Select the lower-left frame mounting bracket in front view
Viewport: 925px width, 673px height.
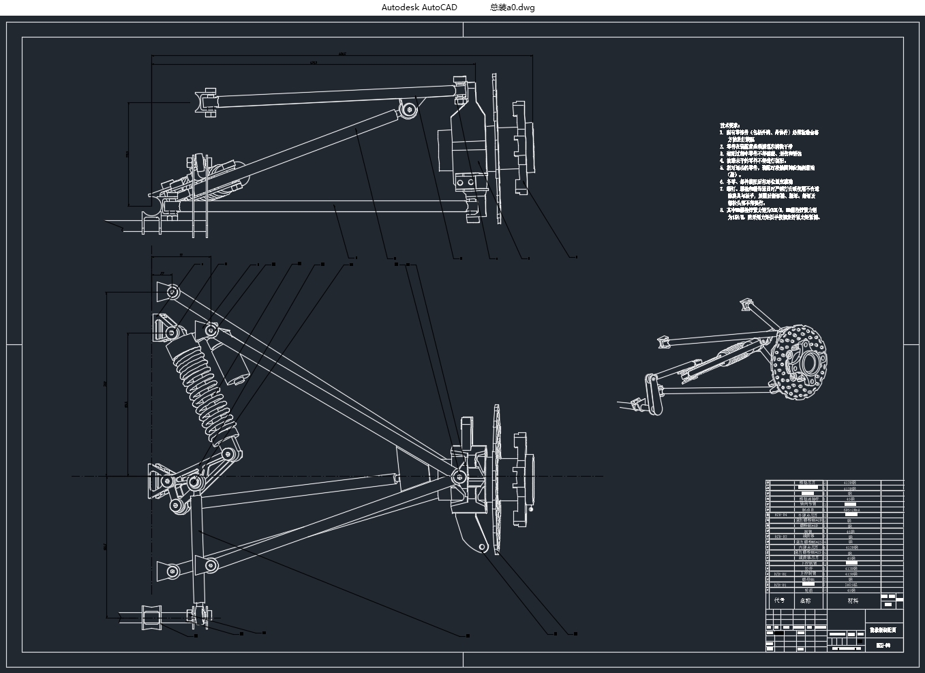(167, 570)
